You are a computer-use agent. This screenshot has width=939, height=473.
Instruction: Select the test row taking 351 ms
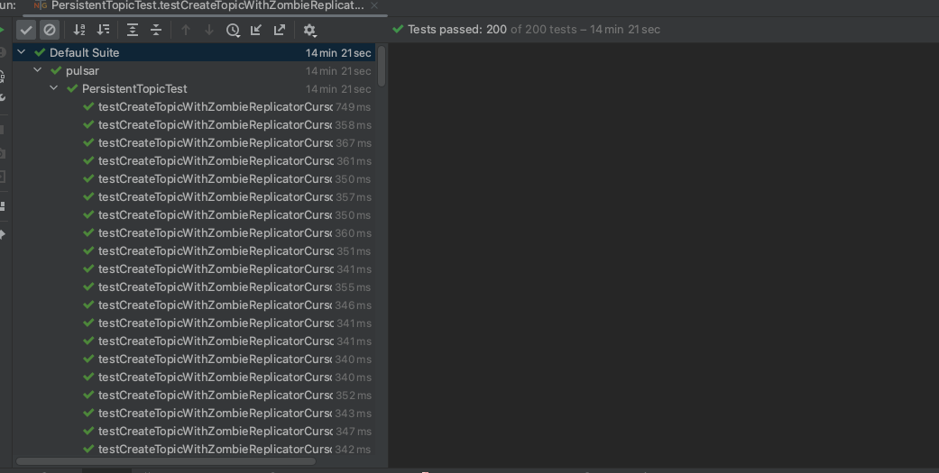click(x=194, y=250)
